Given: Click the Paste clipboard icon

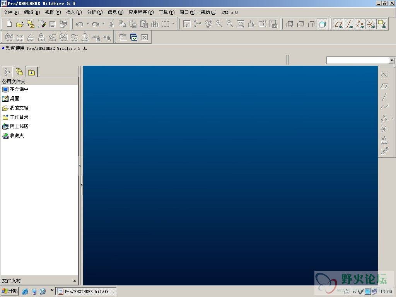Looking at the screenshot, I should pyautogui.click(x=133, y=24).
